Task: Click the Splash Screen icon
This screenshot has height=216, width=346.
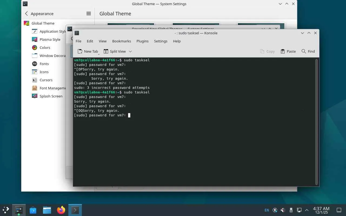Action: 35,96
